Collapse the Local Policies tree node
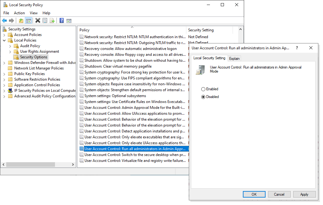Image resolution: width=323 pixels, height=205 pixels. point(4,41)
